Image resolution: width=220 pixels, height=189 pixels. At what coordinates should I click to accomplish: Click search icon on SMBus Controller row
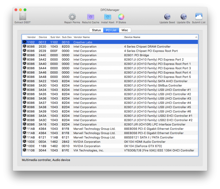pos(25,85)
